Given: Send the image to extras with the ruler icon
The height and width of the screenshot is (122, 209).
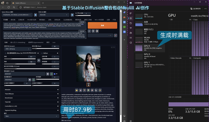Looking at the screenshot, I should [x=96, y=90].
